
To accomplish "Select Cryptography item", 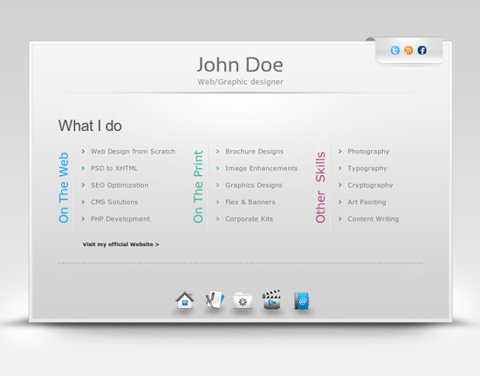I will pos(370,185).
